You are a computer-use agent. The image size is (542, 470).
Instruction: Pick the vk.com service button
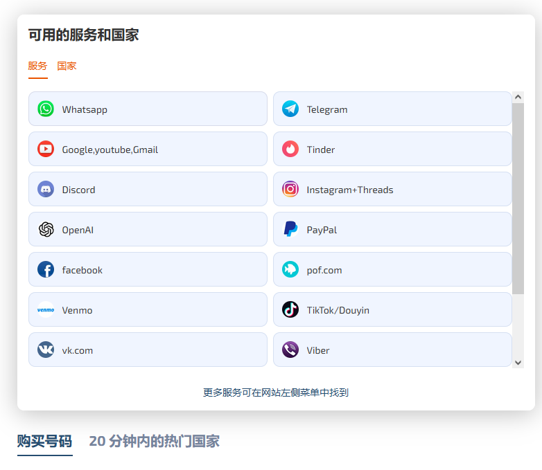148,350
